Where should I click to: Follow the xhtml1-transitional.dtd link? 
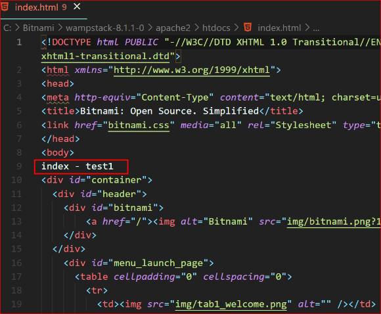coord(105,56)
